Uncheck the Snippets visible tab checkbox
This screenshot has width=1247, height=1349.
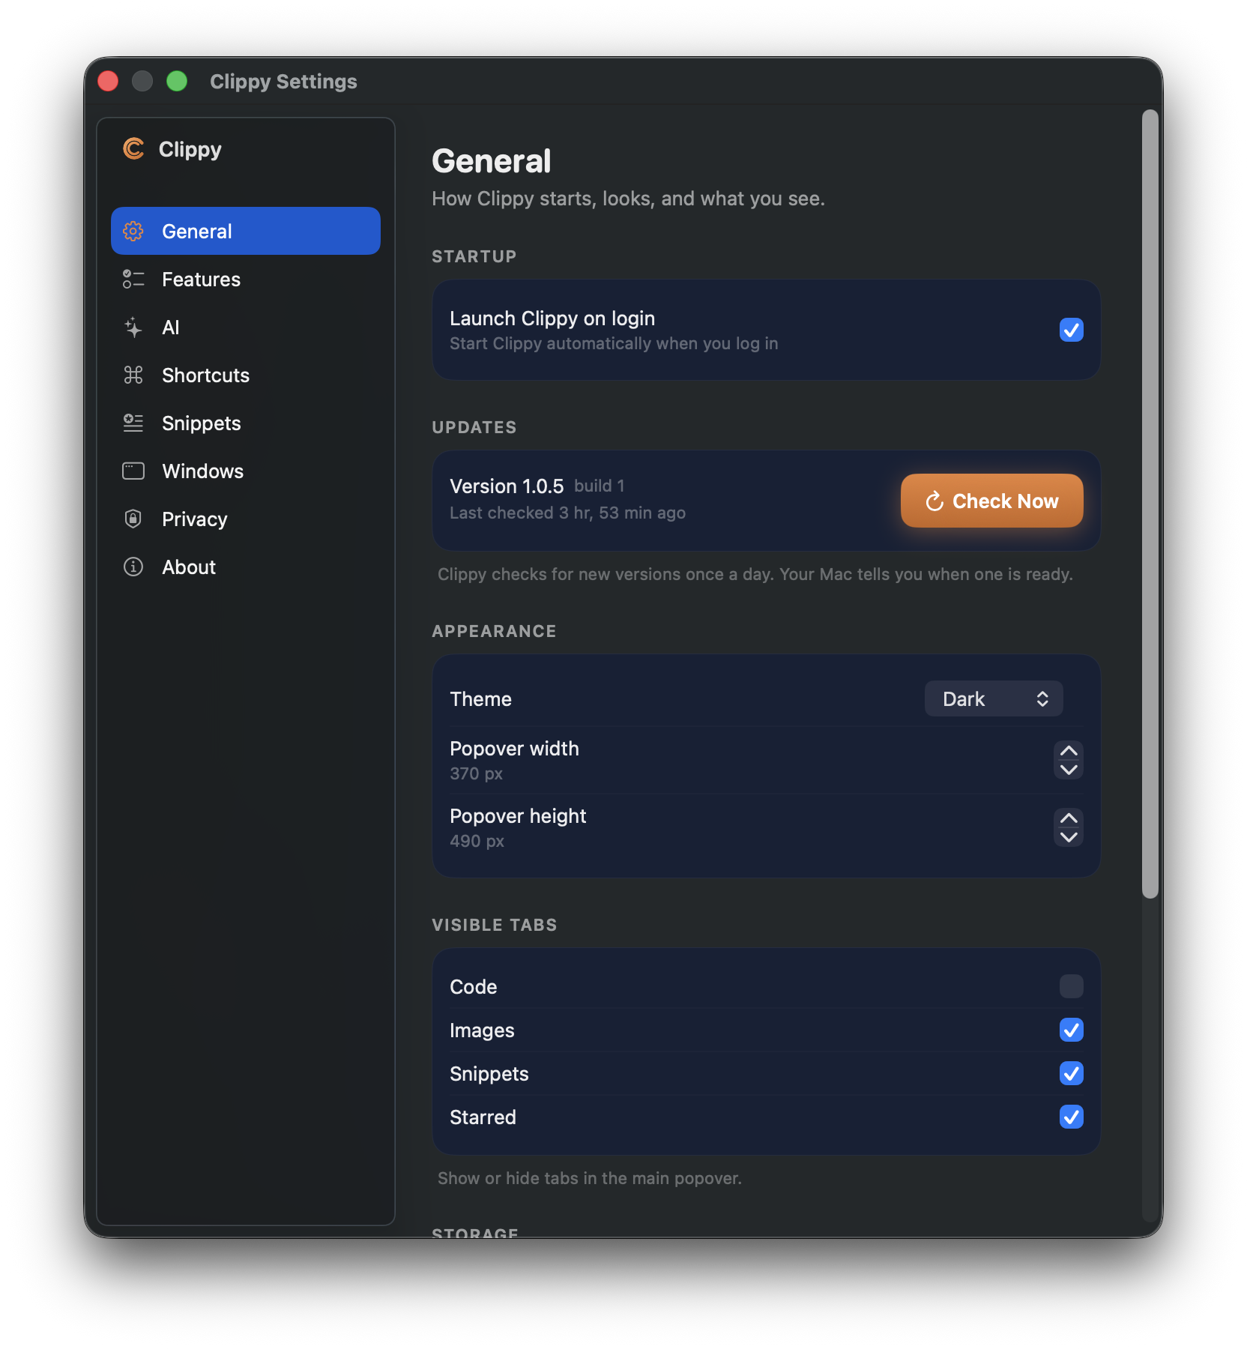pos(1072,1073)
